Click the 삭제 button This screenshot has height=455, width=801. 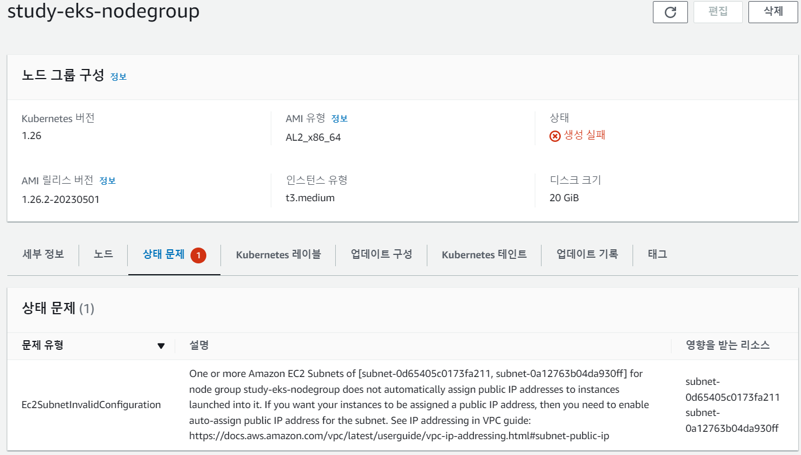(773, 12)
